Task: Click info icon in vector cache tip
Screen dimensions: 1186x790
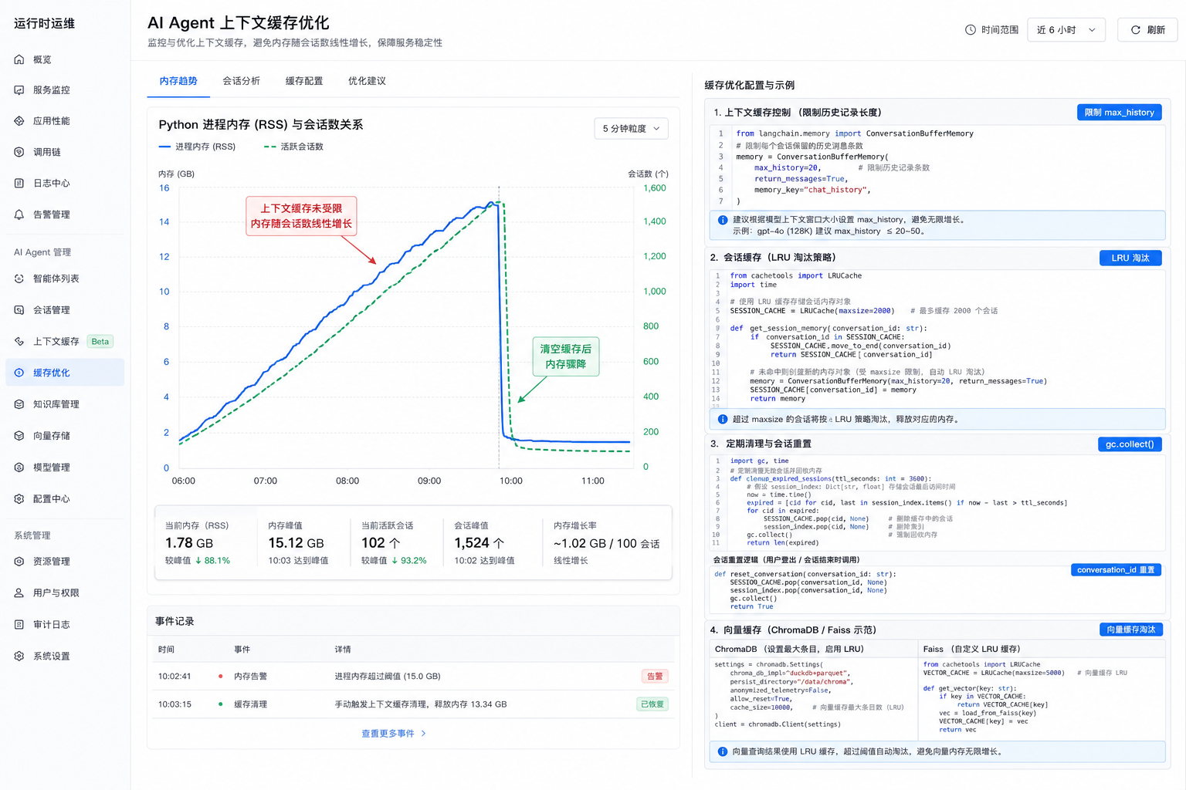Action: [723, 751]
